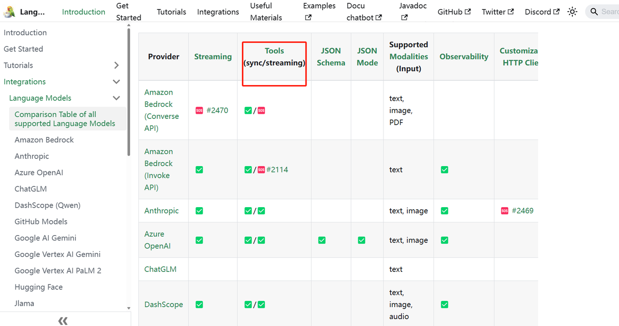
Task: Click Azure OpenAI observability checkmark
Action: coord(444,240)
